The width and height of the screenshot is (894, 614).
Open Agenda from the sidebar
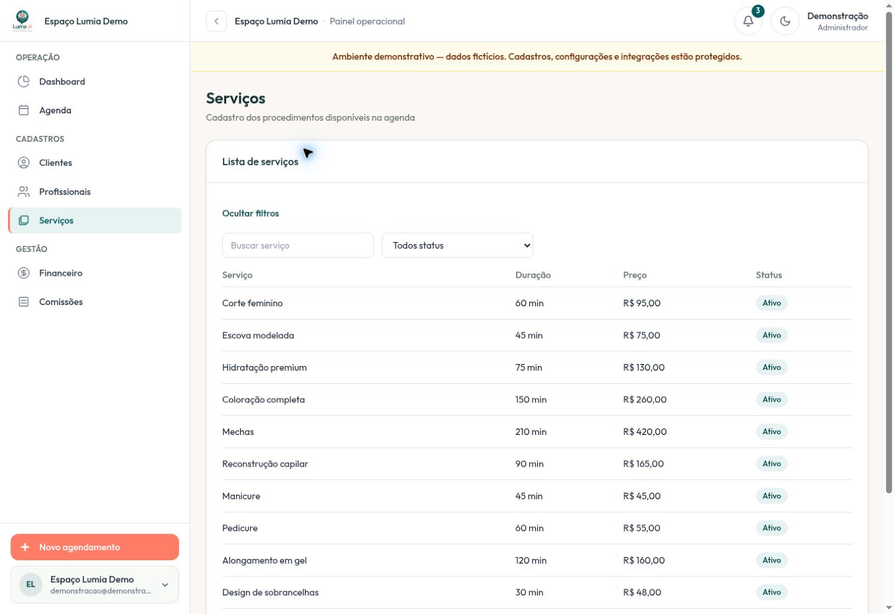(95, 110)
